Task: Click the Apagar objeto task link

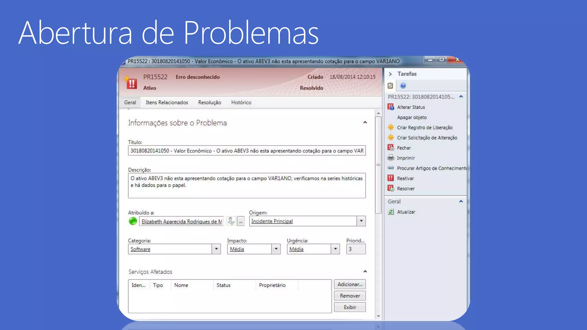Action: click(x=412, y=117)
